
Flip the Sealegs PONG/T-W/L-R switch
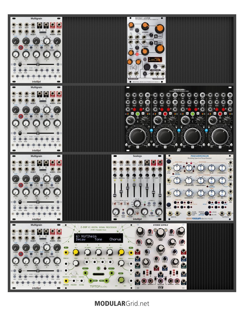click(x=121, y=203)
